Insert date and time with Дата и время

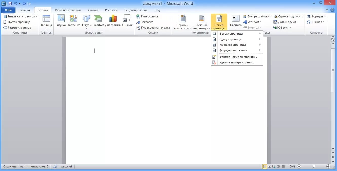(285, 22)
